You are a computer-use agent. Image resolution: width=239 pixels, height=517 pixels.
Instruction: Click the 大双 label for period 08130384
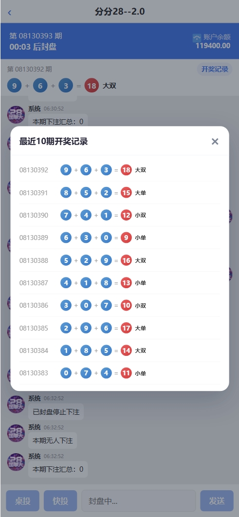click(141, 351)
